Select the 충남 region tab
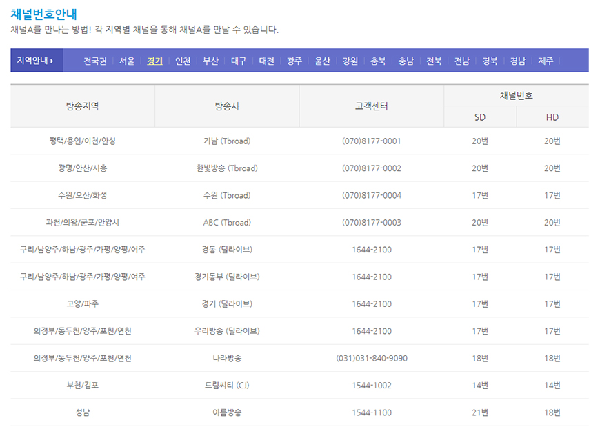This screenshot has width=600, height=429. coord(406,61)
